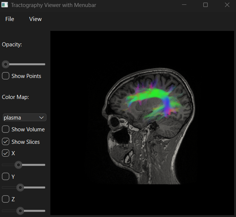Enable the Show Volume checkbox
The height and width of the screenshot is (217, 236).
(x=6, y=129)
